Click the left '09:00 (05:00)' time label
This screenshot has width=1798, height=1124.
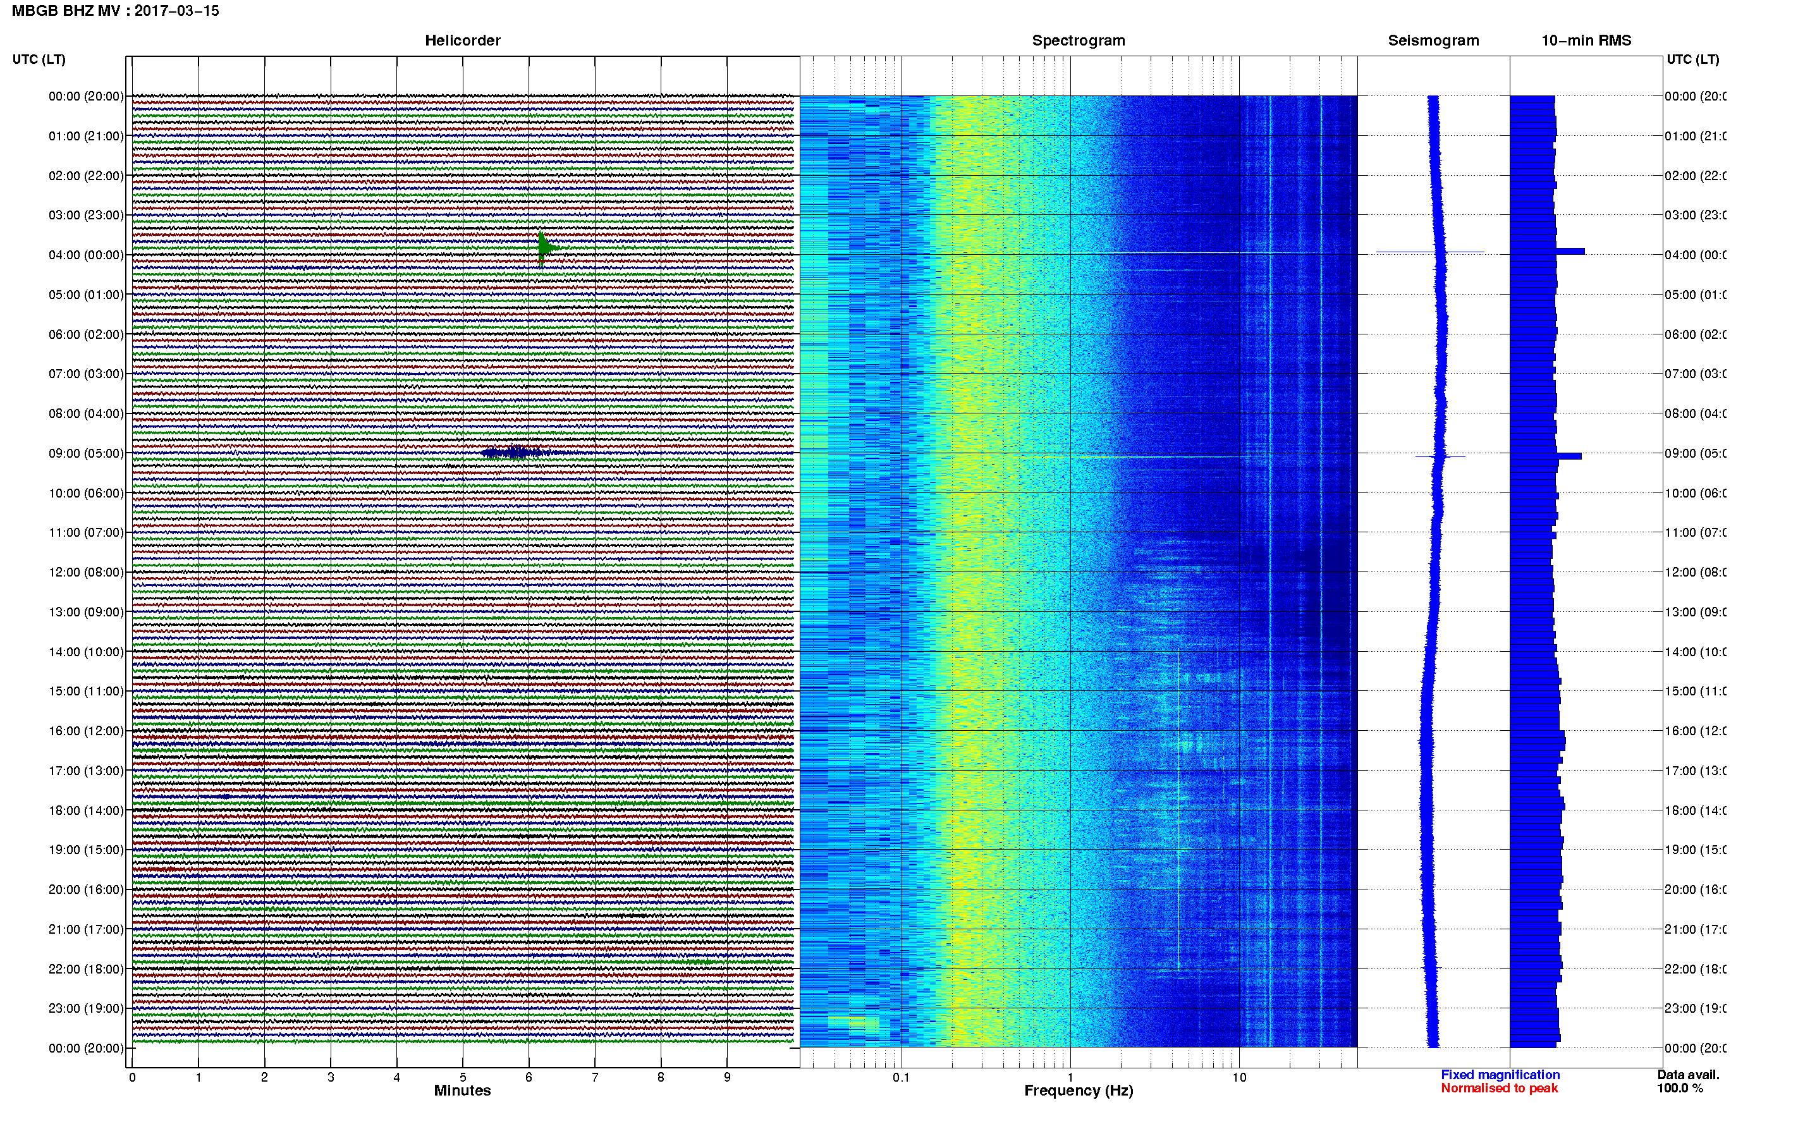(86, 453)
